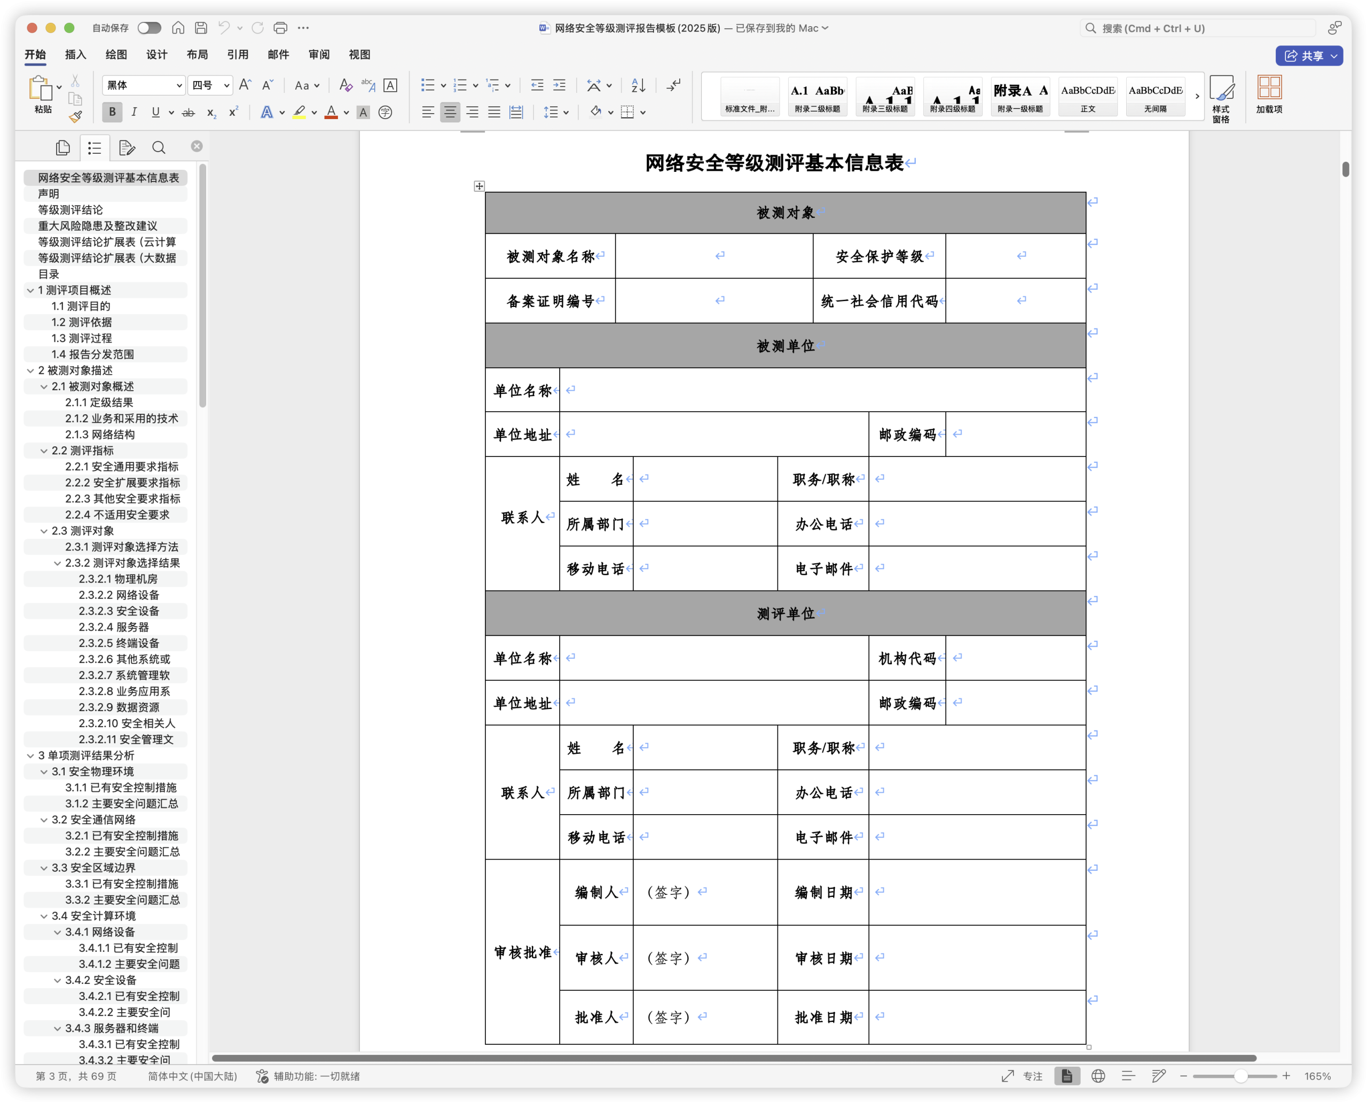This screenshot has width=1367, height=1103.
Task: Click the Undo arrow icon
Action: (x=224, y=28)
